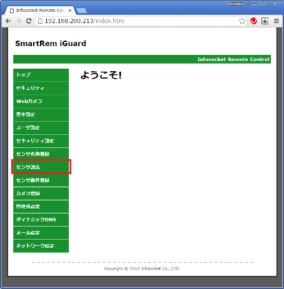
Task: Reload the page with refresh icon
Action: (29, 21)
